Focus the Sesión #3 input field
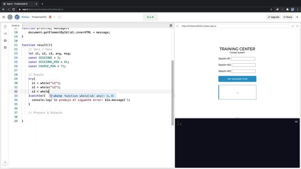 (244, 71)
